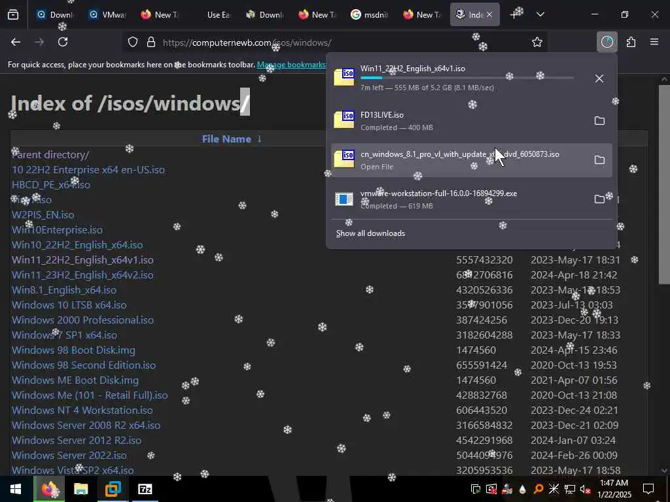670x502 pixels.
Task: Click the Win11_22H2 download progress bar
Action: pyautogui.click(x=467, y=78)
